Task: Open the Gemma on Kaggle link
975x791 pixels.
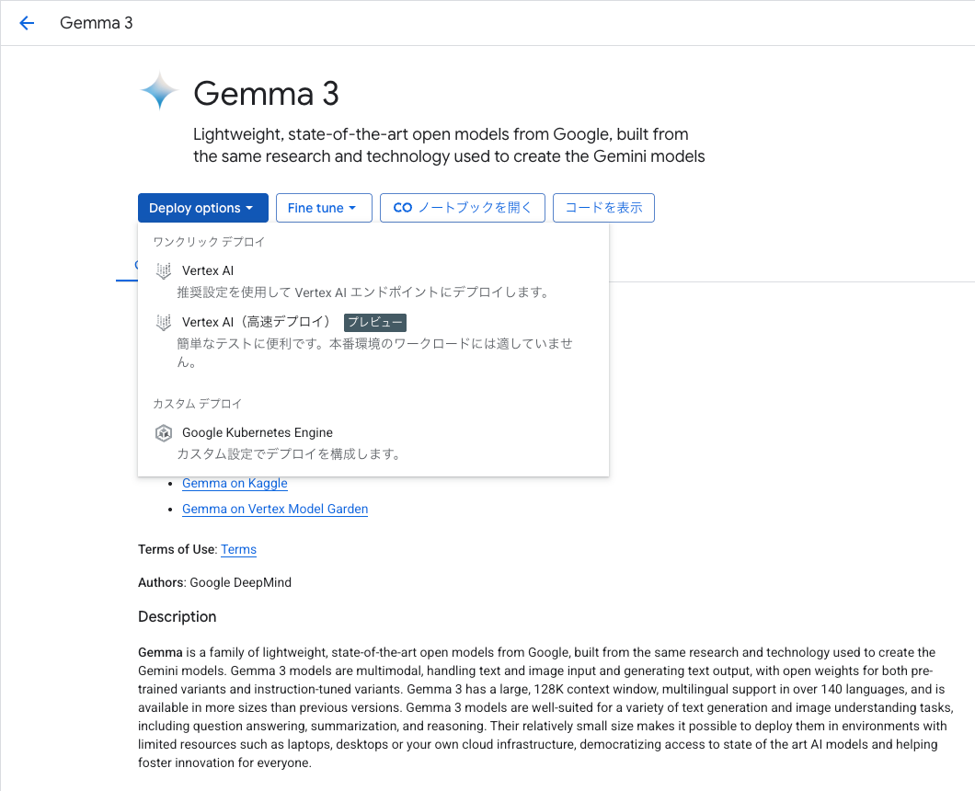Action: [x=235, y=483]
